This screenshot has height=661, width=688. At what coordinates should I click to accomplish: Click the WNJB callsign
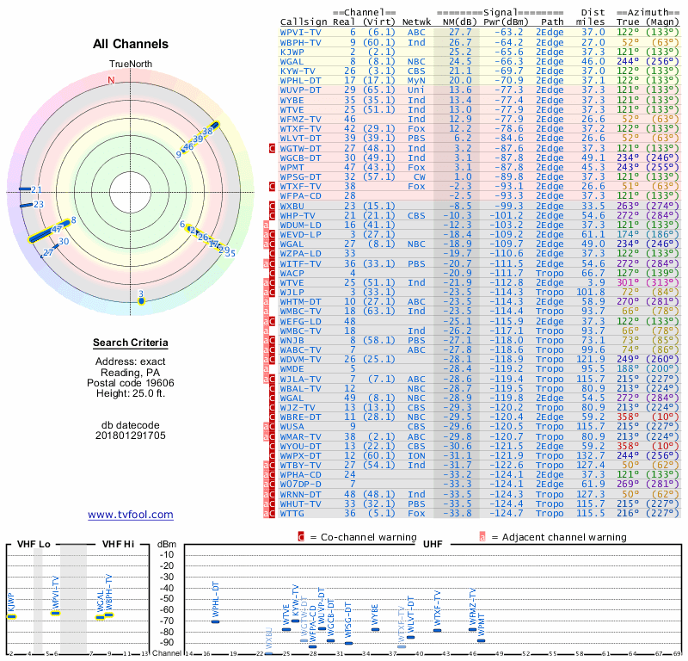pos(292,340)
